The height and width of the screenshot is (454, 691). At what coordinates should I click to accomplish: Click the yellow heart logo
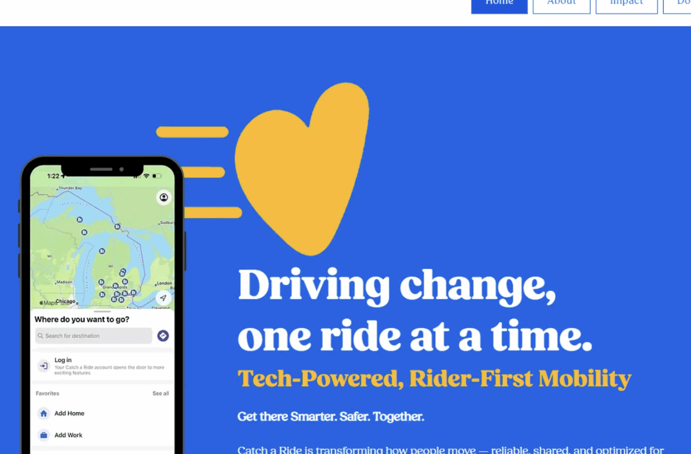(x=302, y=169)
